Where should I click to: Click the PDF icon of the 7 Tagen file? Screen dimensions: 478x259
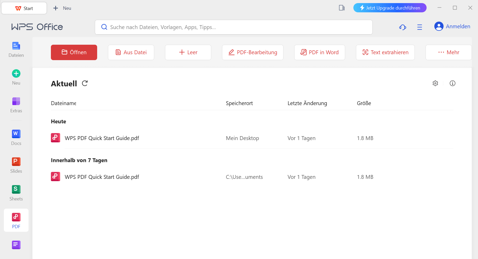[56, 177]
